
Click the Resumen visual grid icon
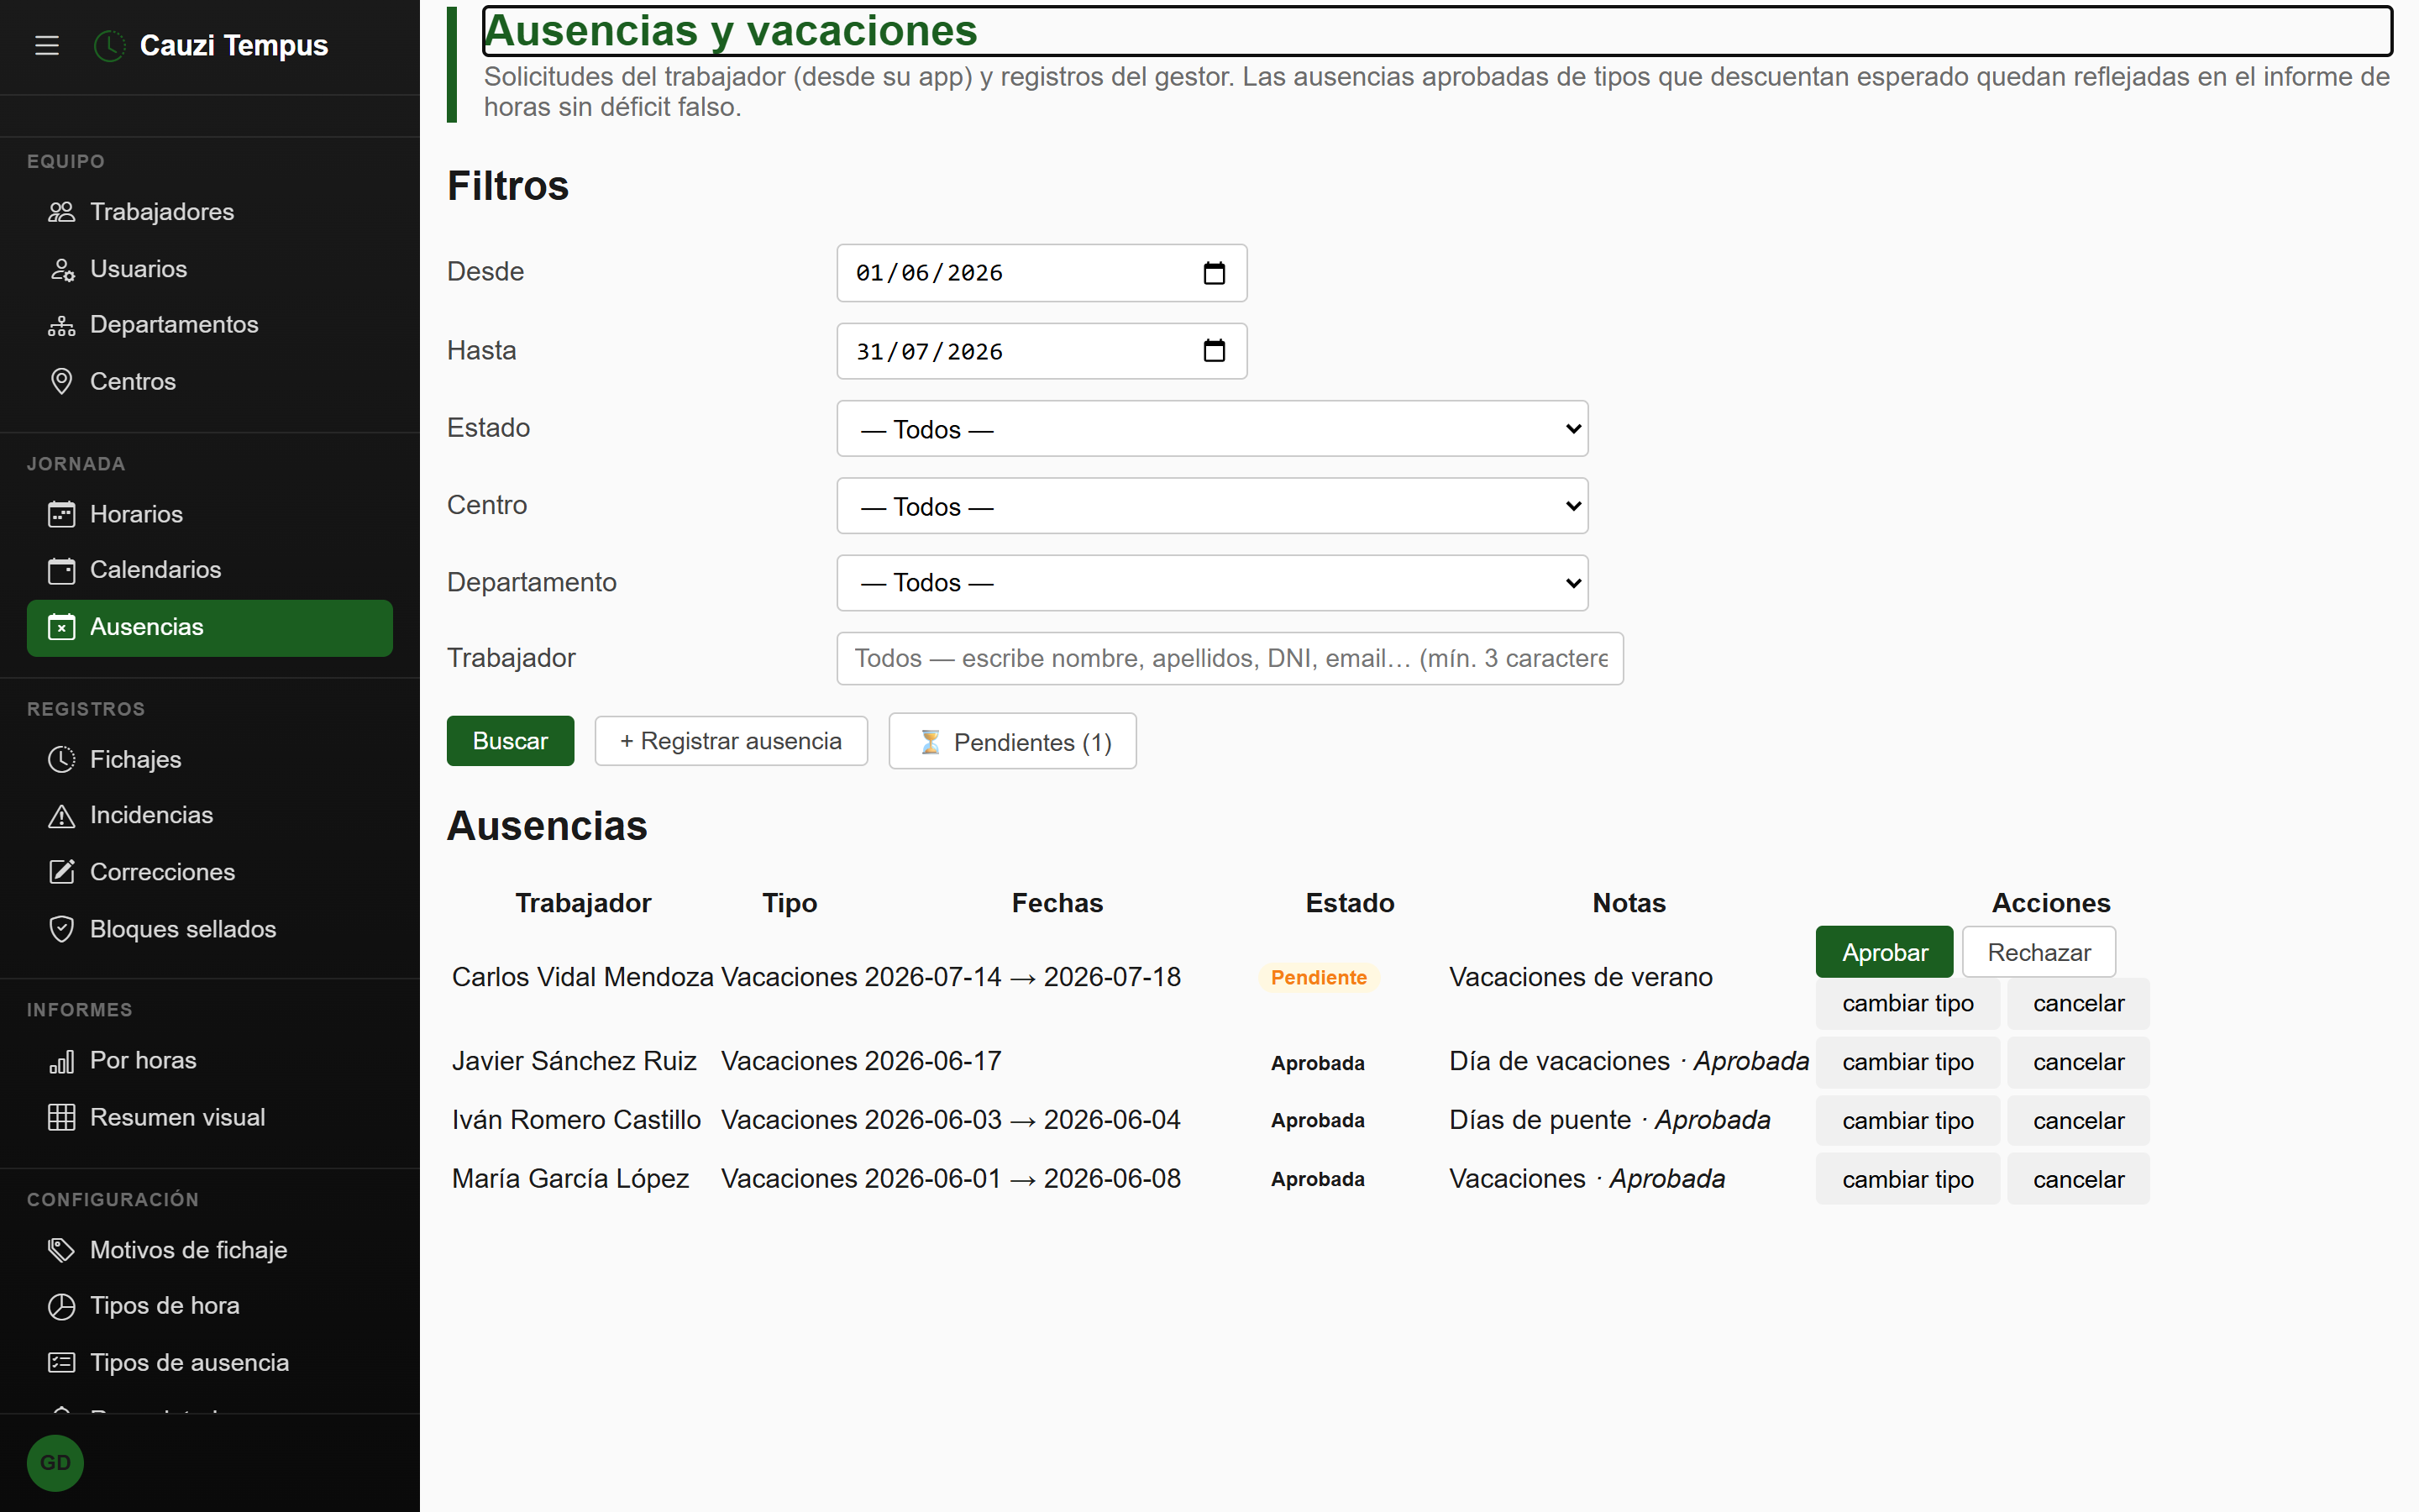pos(62,1117)
